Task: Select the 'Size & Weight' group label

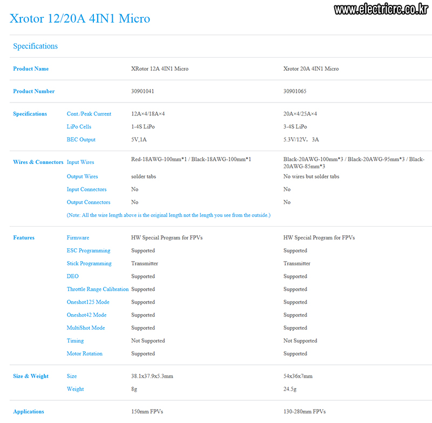Action: tap(31, 376)
